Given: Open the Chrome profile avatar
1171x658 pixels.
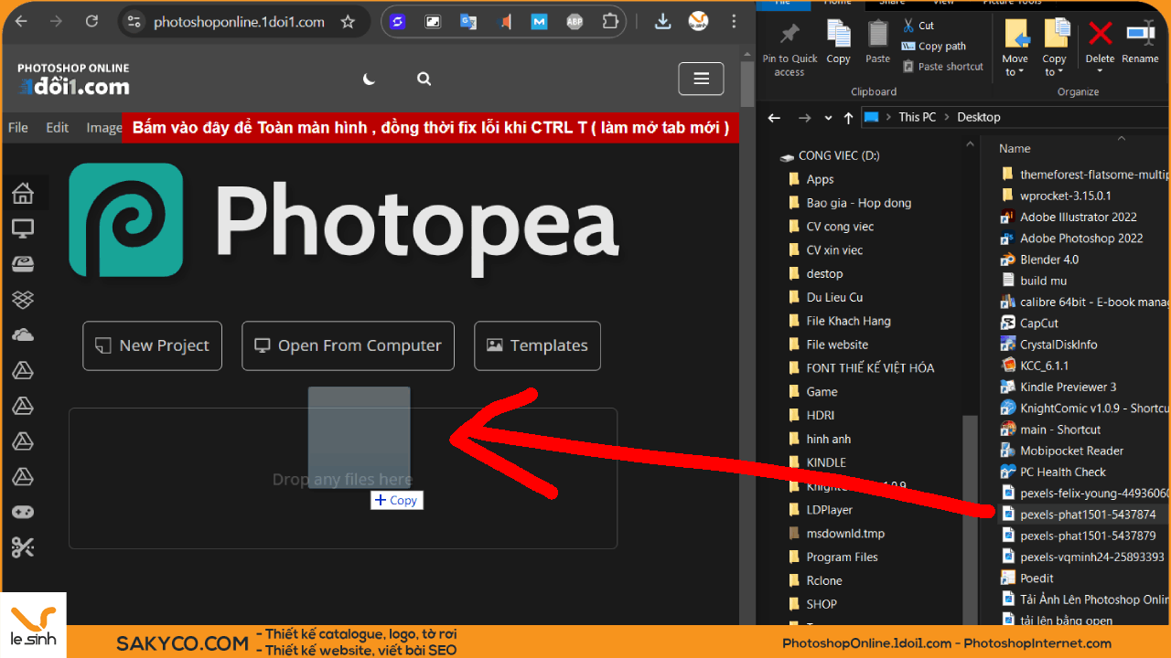Looking at the screenshot, I should 698,21.
